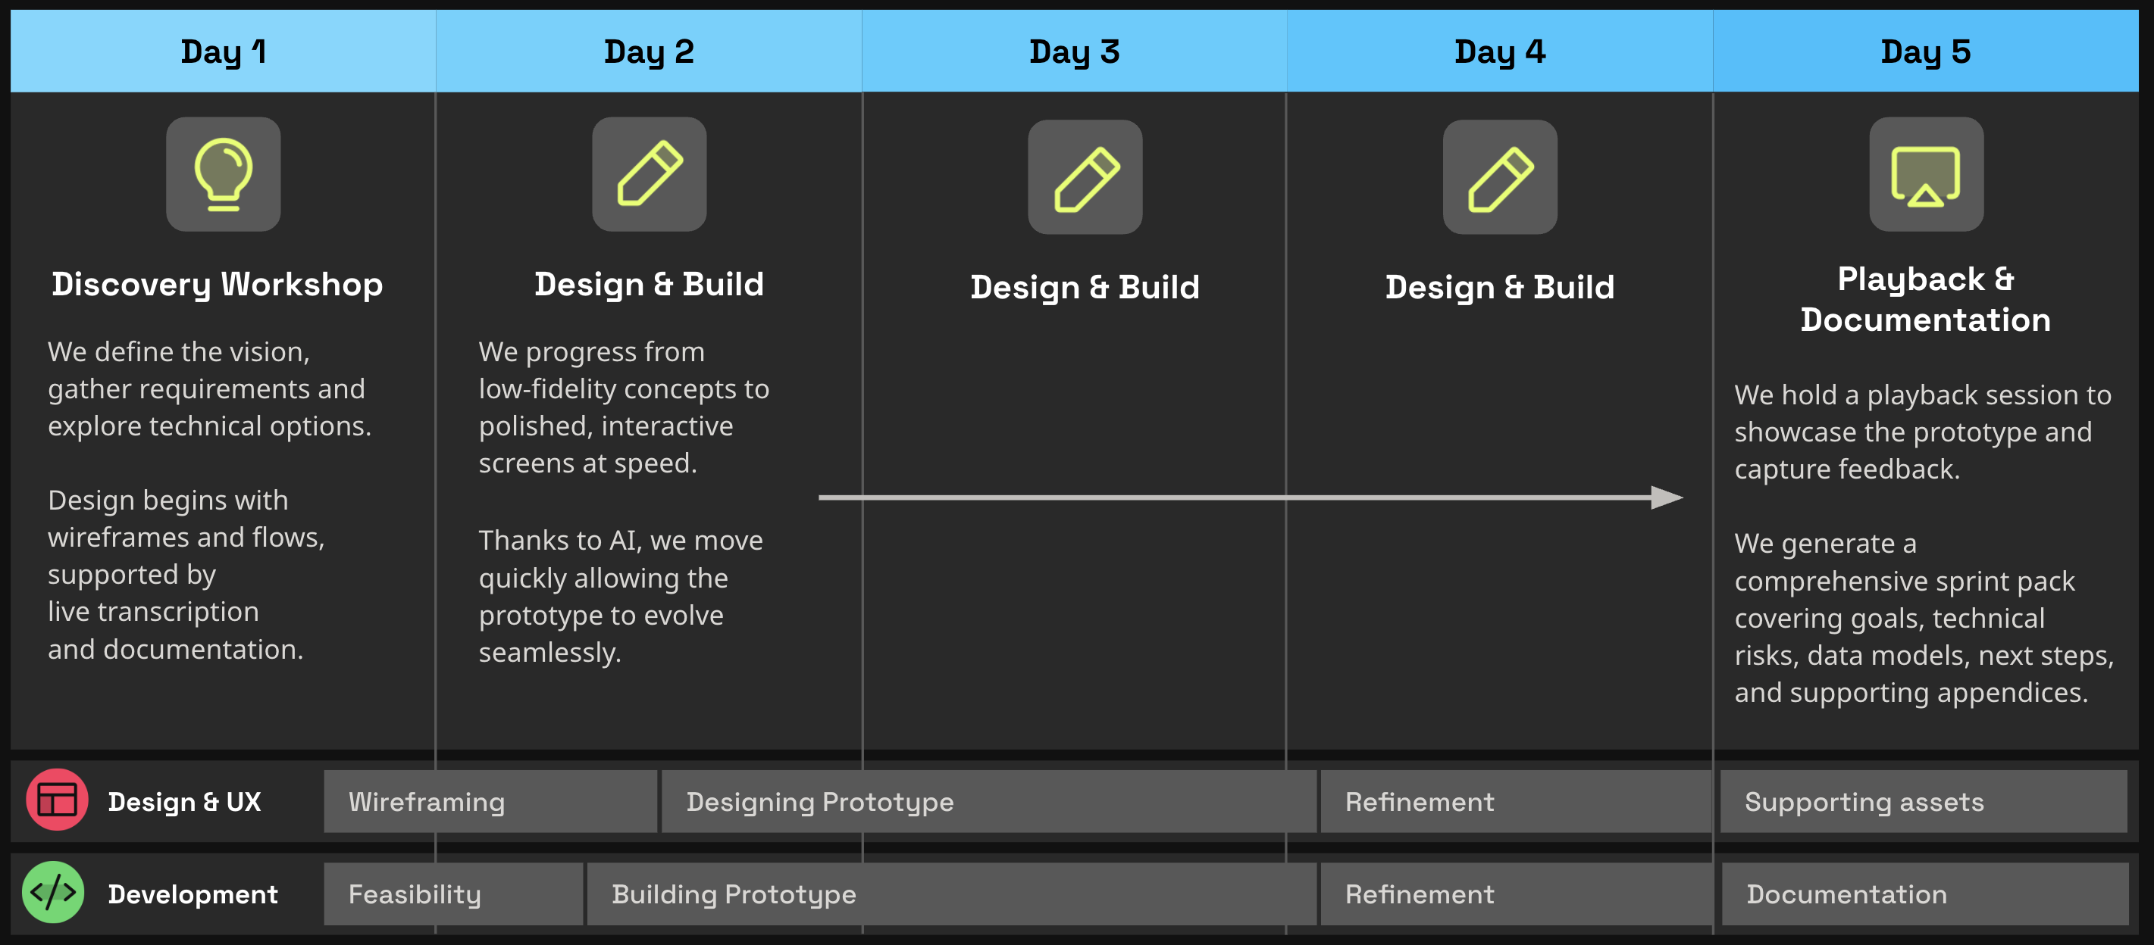Image resolution: width=2154 pixels, height=945 pixels.
Task: Click the Discovery Workshop heading
Action: coord(218,284)
